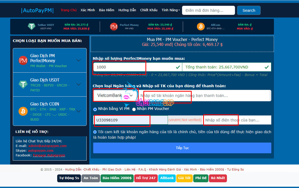Click the AllCoin Bitcoin logo in rates bar
Screen dimensions: 299x188
click(201, 27)
